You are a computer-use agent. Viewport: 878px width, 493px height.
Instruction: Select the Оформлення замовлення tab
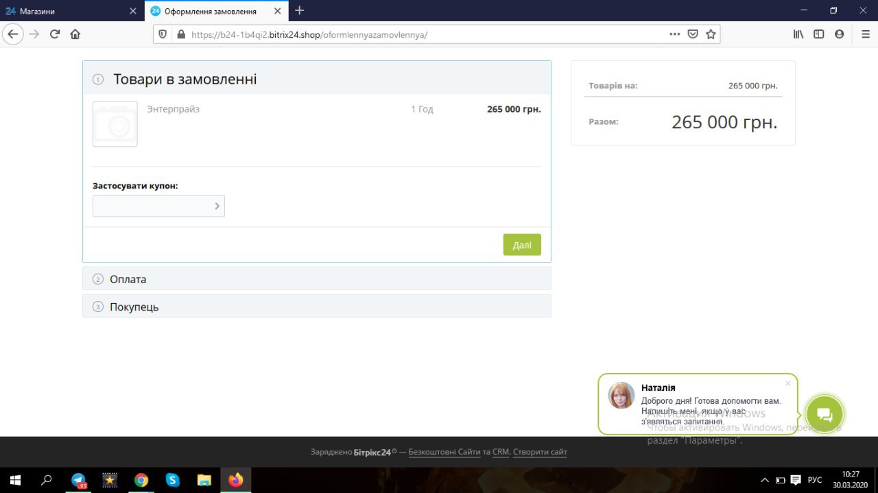point(217,11)
